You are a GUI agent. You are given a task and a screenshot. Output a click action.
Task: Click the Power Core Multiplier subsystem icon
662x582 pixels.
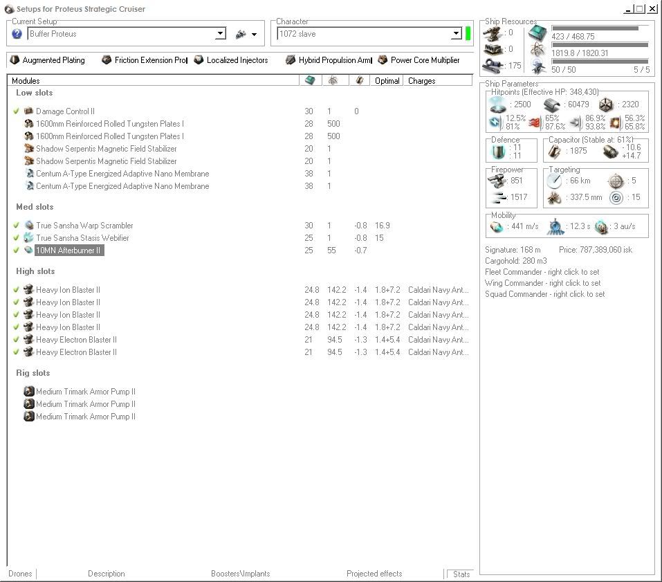(383, 60)
